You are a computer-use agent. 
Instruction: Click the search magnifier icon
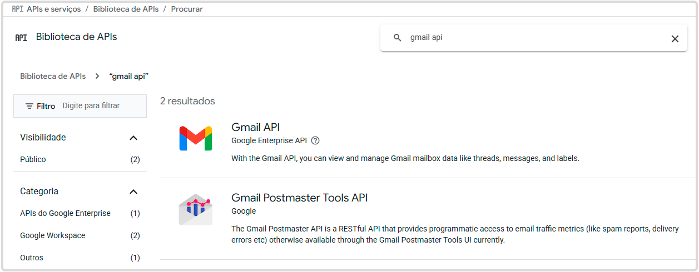click(x=397, y=38)
